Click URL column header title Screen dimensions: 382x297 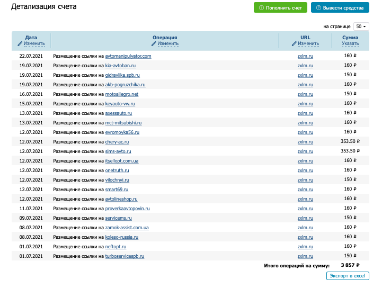(x=305, y=38)
